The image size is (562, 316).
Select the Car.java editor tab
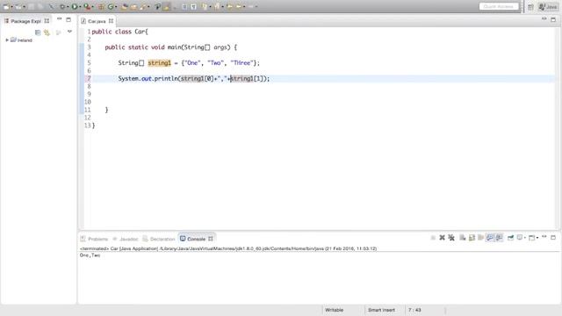coord(97,21)
